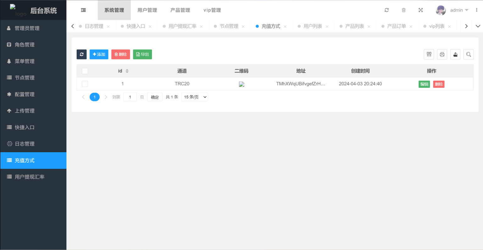Click the table export icon beside print
Image resolution: width=483 pixels, height=250 pixels.
(x=455, y=54)
